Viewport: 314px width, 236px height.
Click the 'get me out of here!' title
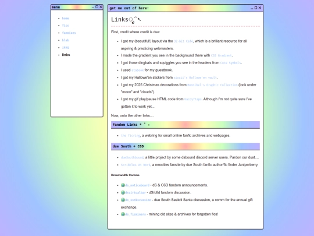(129, 8)
